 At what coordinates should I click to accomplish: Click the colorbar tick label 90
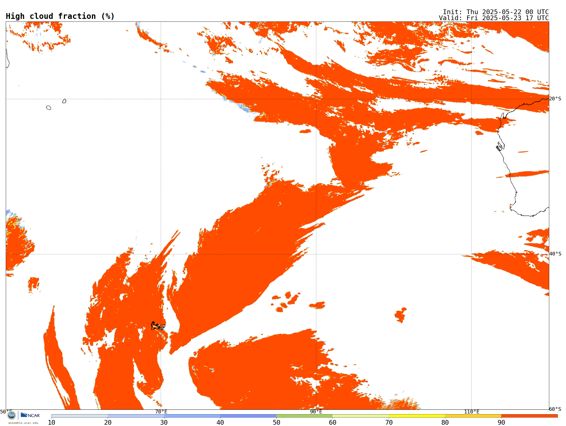[x=501, y=423]
